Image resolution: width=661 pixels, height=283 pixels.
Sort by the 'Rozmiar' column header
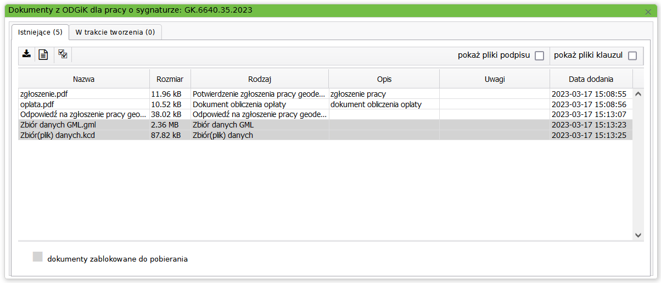click(170, 79)
